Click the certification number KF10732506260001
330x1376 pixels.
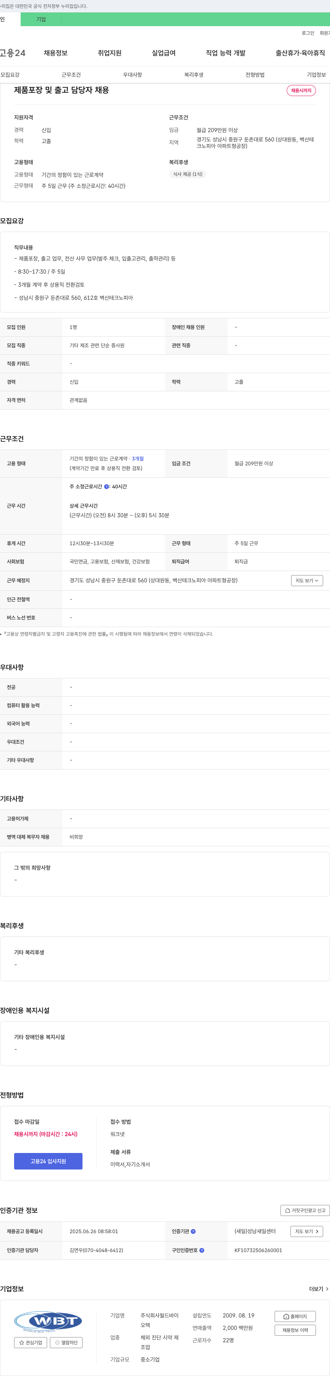pyautogui.click(x=258, y=1250)
